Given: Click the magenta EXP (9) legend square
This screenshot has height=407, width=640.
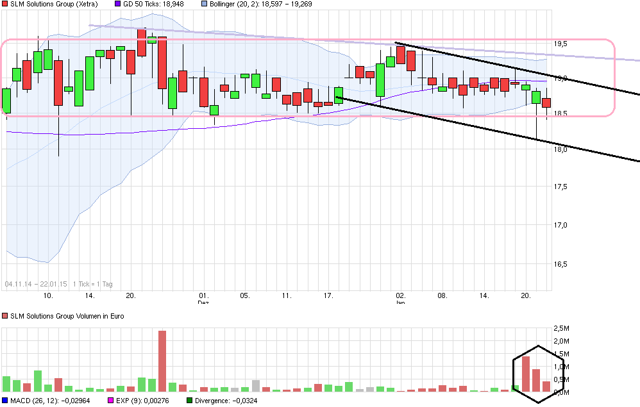Looking at the screenshot, I should (x=110, y=401).
